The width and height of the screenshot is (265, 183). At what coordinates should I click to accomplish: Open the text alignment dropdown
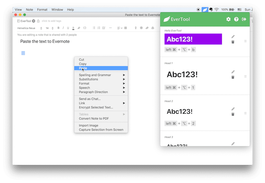pos(120,28)
